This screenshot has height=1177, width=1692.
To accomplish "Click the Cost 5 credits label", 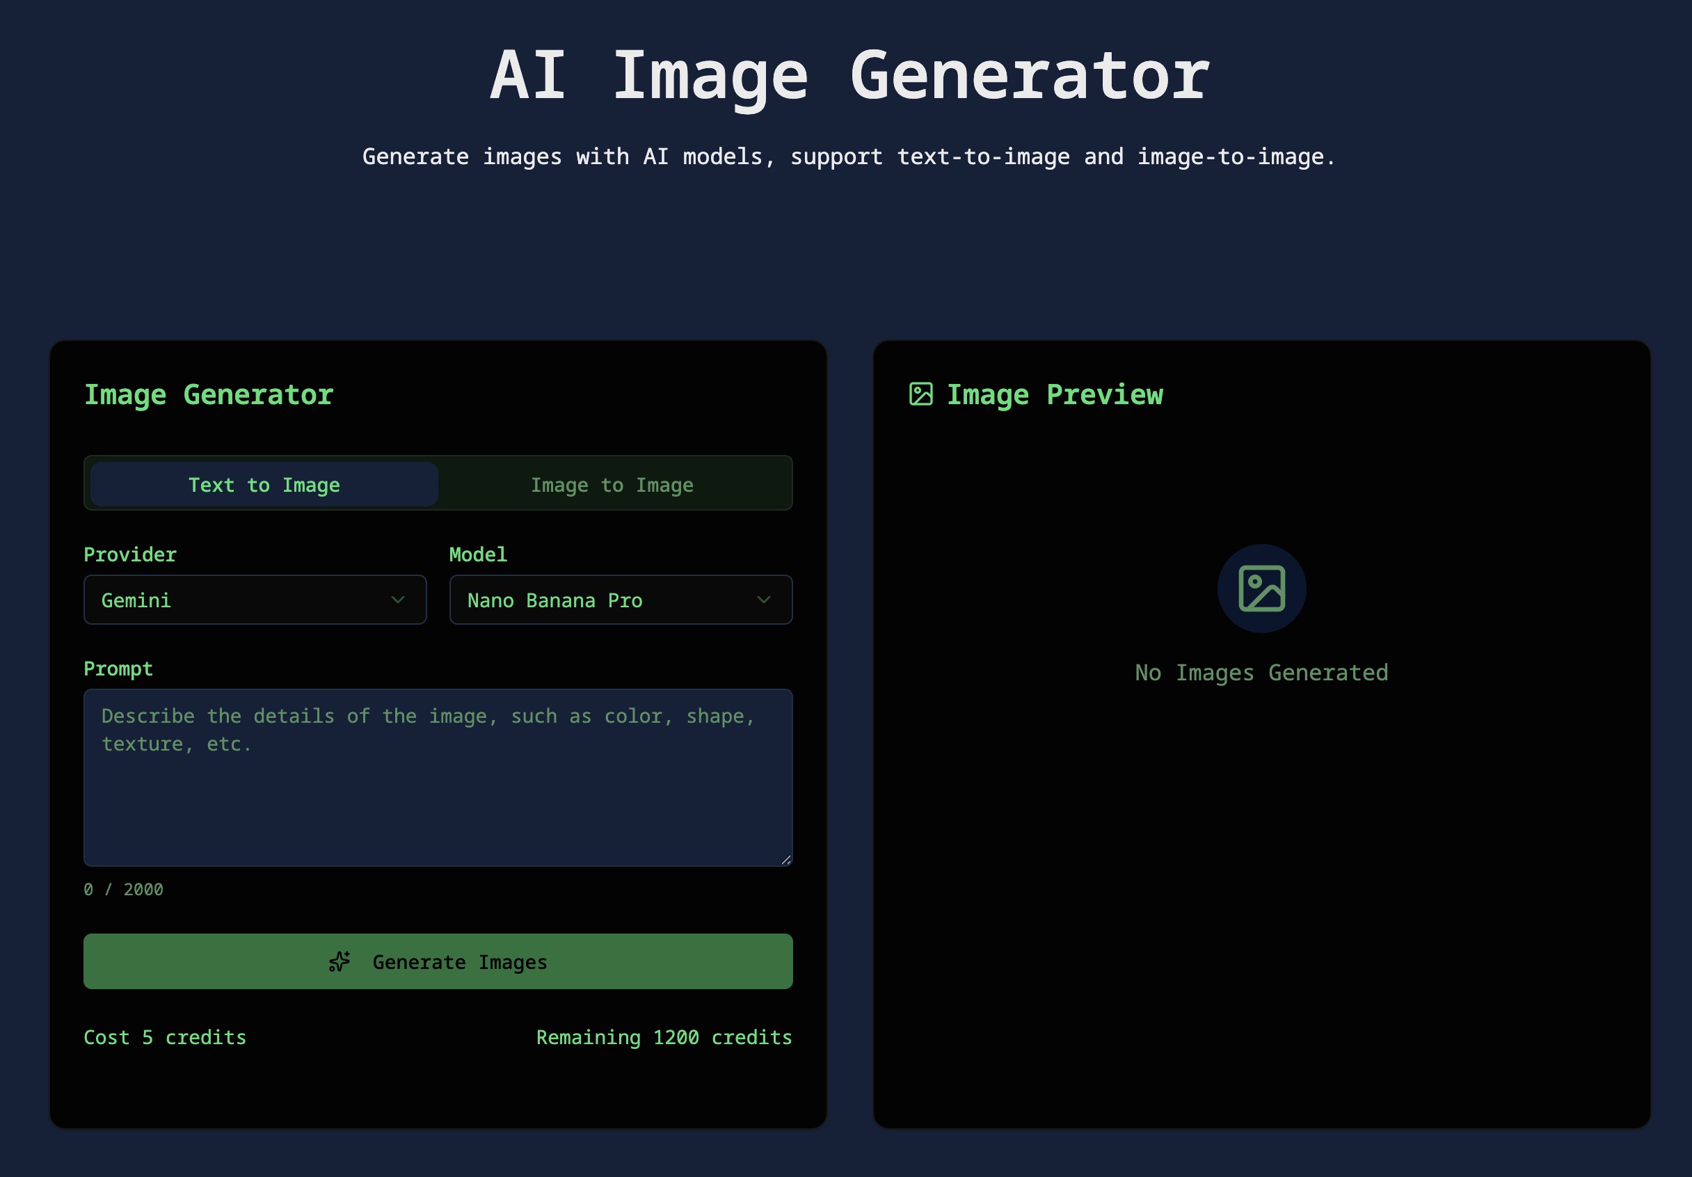I will (x=164, y=1038).
